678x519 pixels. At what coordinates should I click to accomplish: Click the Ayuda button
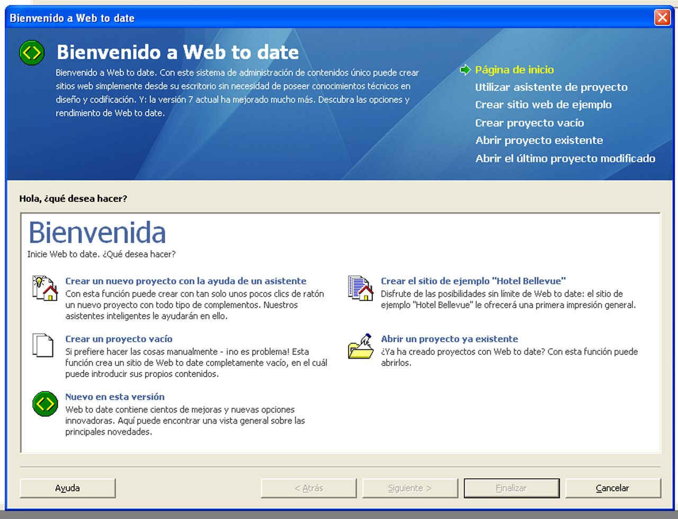pos(67,488)
